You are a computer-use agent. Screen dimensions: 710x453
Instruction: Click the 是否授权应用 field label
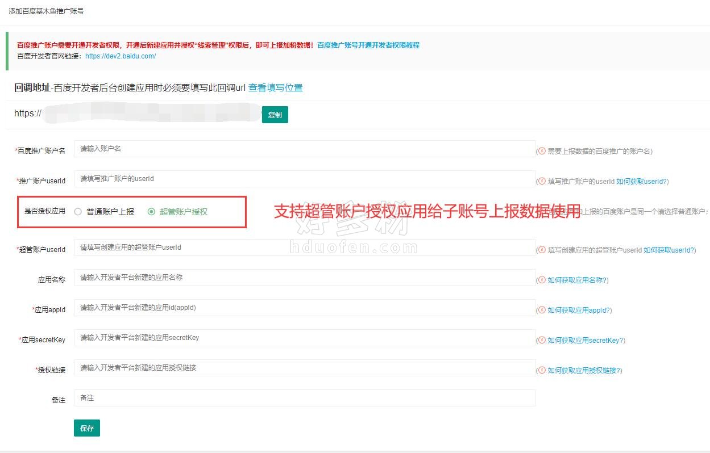tap(44, 211)
